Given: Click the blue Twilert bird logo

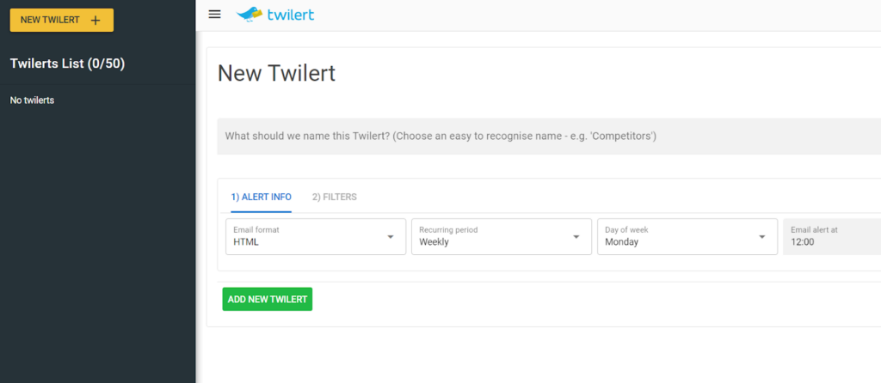Looking at the screenshot, I should click(250, 14).
